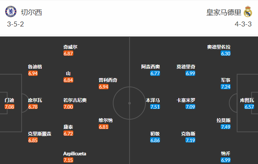Click the 6.87 rating badge for 奇威尔
This screenshot has width=258, height=164.
click(68, 54)
